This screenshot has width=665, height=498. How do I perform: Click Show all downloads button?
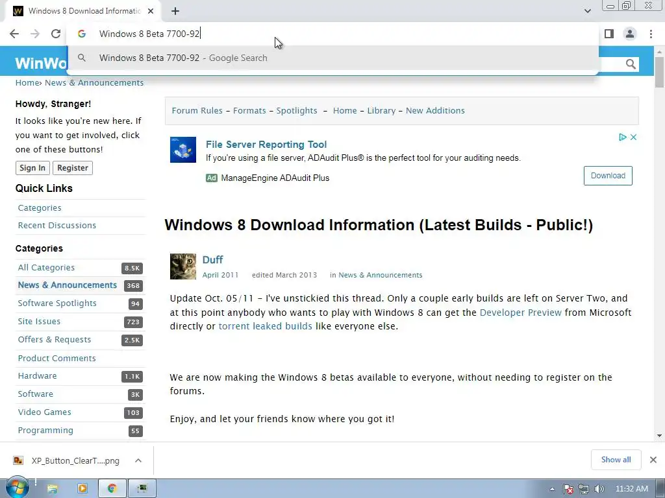pos(616,460)
